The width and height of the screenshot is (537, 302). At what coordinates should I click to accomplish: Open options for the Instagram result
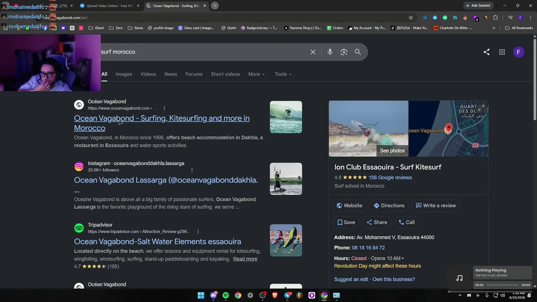(x=192, y=170)
